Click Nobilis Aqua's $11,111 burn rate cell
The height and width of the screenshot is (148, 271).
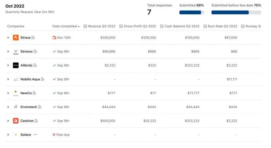point(232,79)
